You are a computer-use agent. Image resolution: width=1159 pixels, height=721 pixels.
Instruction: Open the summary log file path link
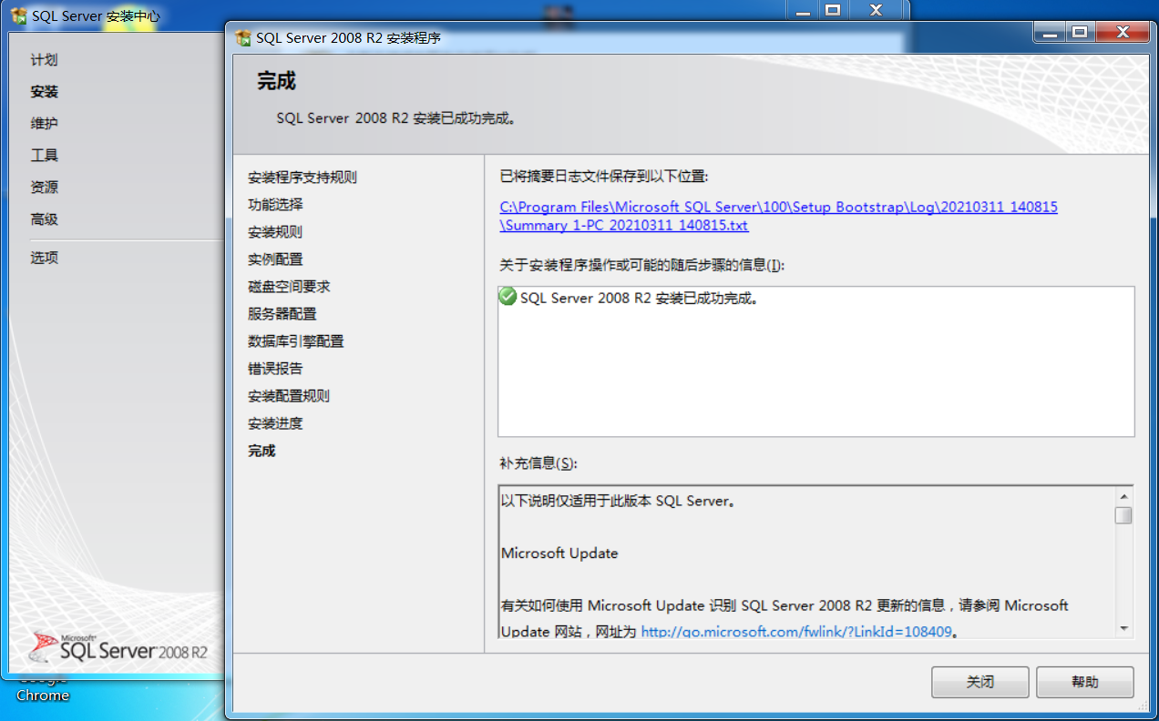point(778,216)
